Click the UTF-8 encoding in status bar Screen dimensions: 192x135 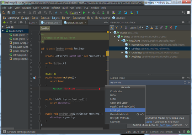pyautogui.click(x=145, y=132)
